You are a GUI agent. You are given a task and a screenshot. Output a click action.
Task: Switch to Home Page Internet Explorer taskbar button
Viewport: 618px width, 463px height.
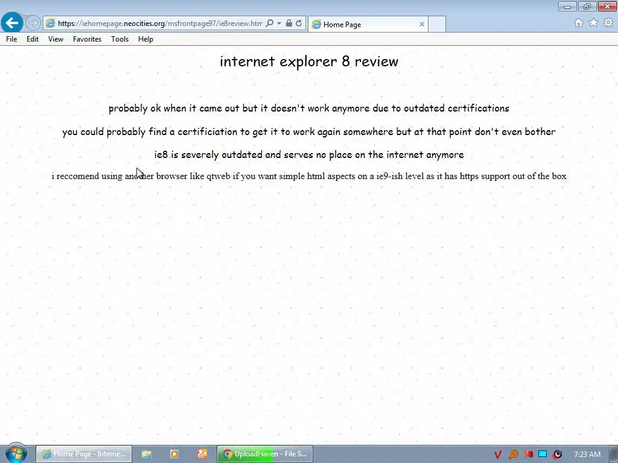tap(84, 454)
